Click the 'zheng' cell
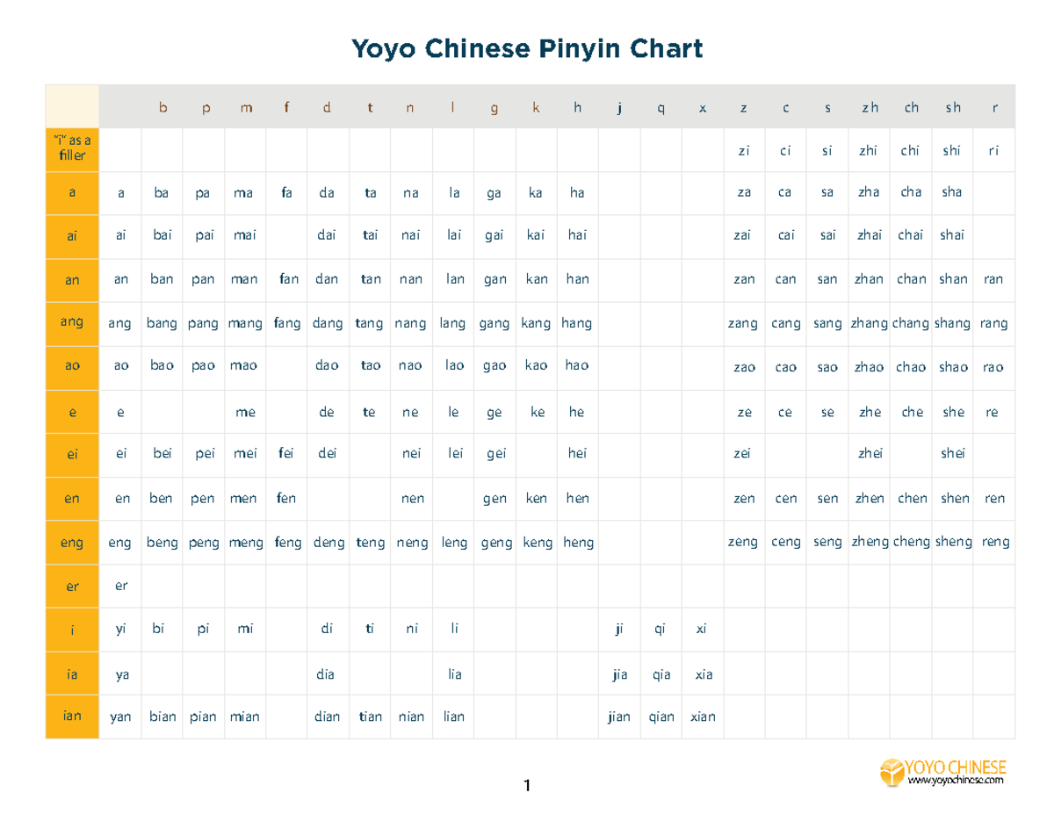 point(870,543)
